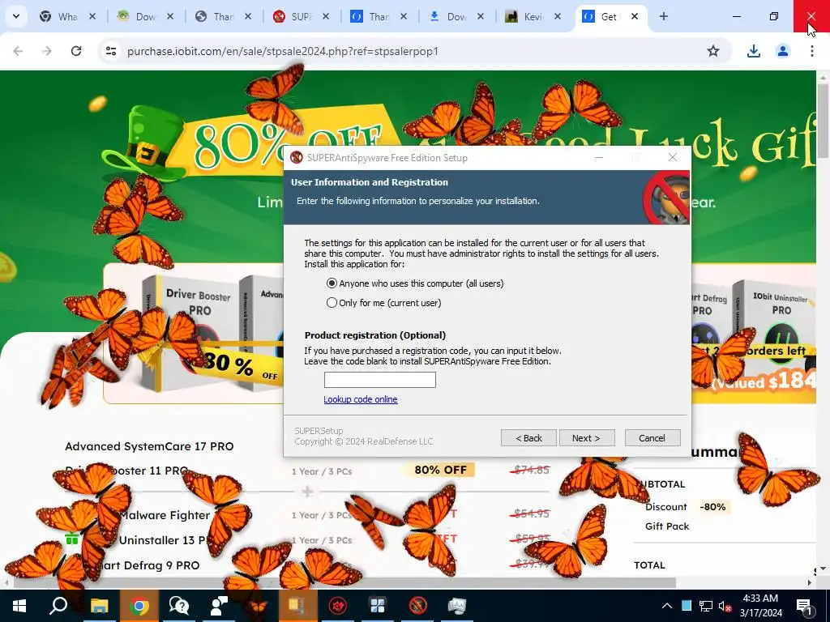Screen dimensions: 830x622
Task: Click the horizontal scrollbar of the webpage
Action: pyautogui.click(x=344, y=582)
